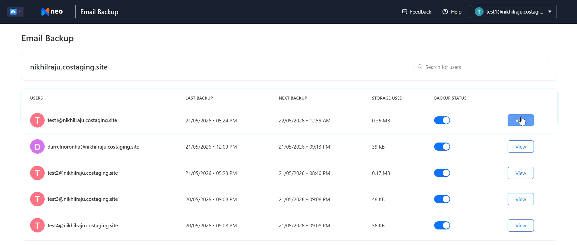This screenshot has width=577, height=246.
Task: Disable backup for test2
Action: click(442, 173)
